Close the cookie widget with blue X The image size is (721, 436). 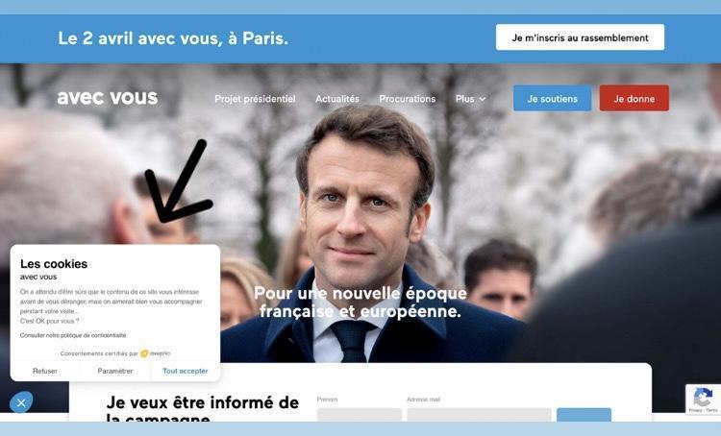21,402
